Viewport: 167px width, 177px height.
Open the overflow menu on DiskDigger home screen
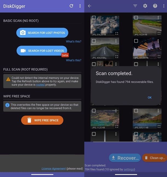[80, 6]
